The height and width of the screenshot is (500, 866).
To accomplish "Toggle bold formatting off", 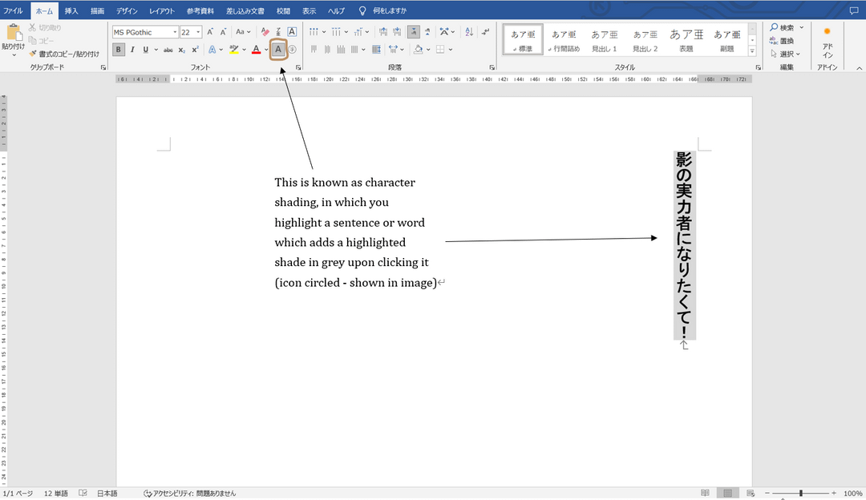I will 118,50.
